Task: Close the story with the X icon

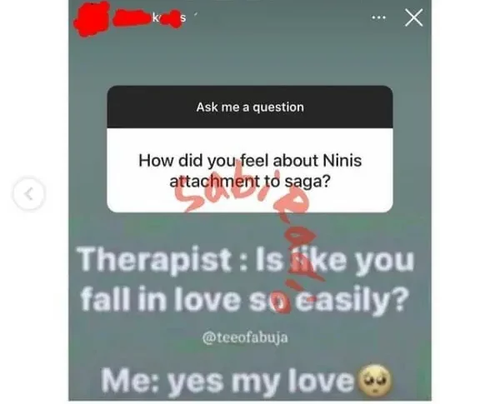Action: point(414,17)
